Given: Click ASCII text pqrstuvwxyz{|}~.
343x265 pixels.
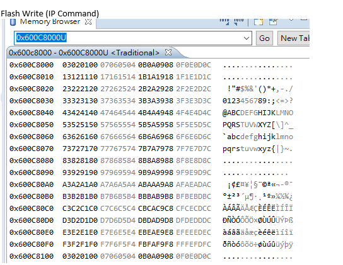Looking at the screenshot, I should click(x=258, y=149).
